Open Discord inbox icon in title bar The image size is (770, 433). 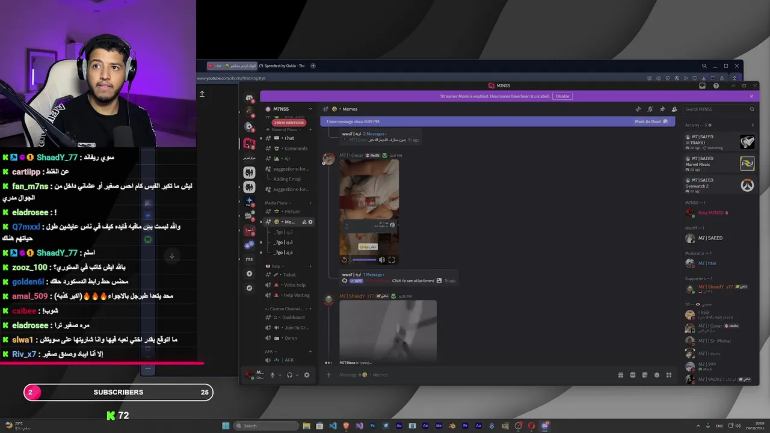702,86
